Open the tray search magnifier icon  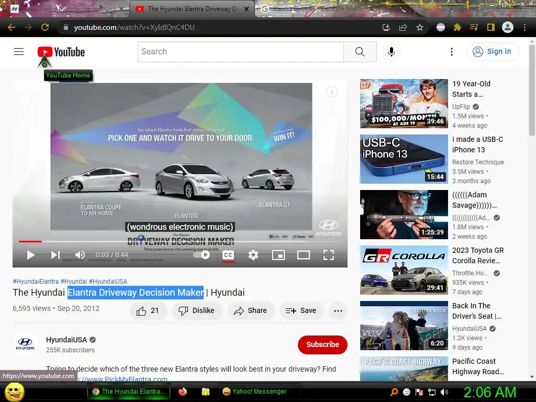tap(394, 392)
